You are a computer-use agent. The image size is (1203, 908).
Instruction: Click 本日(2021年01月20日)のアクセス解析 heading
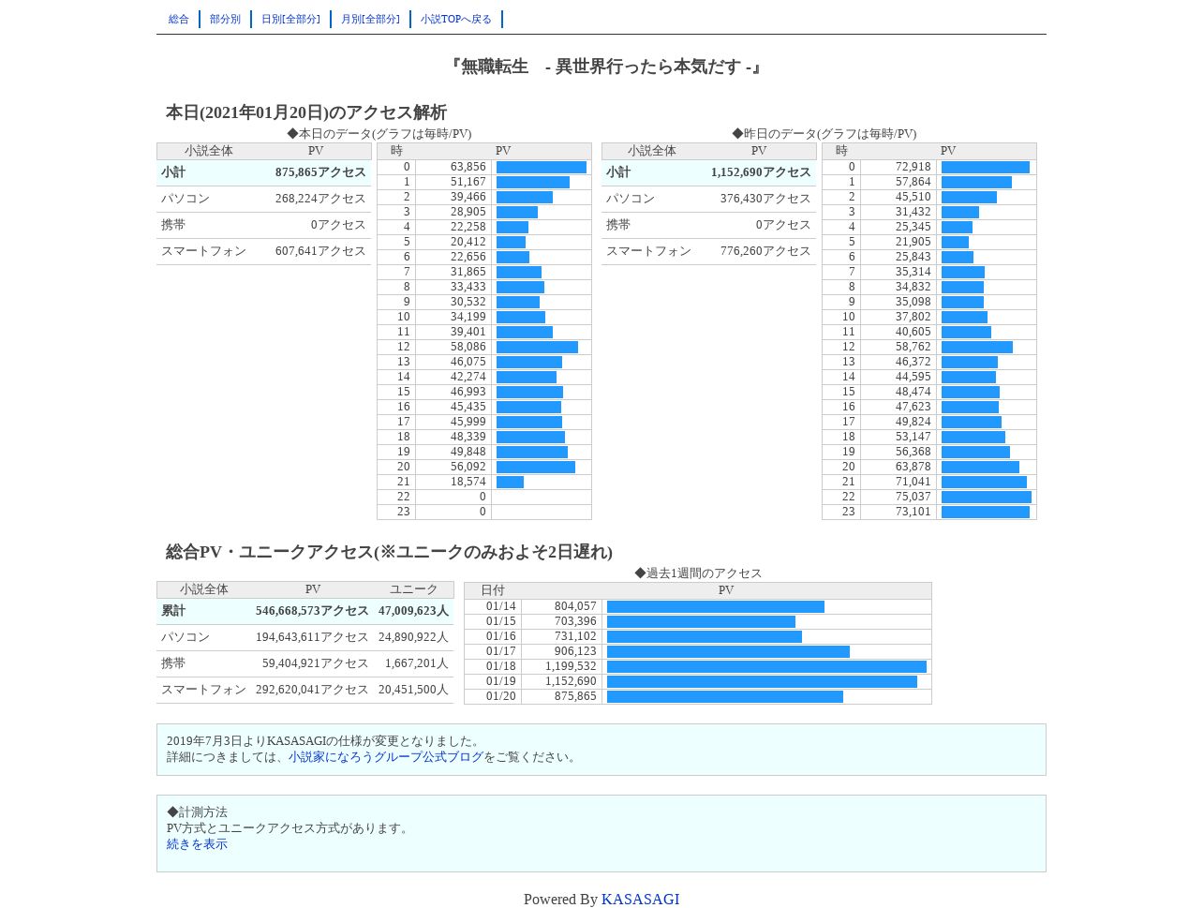pyautogui.click(x=306, y=112)
